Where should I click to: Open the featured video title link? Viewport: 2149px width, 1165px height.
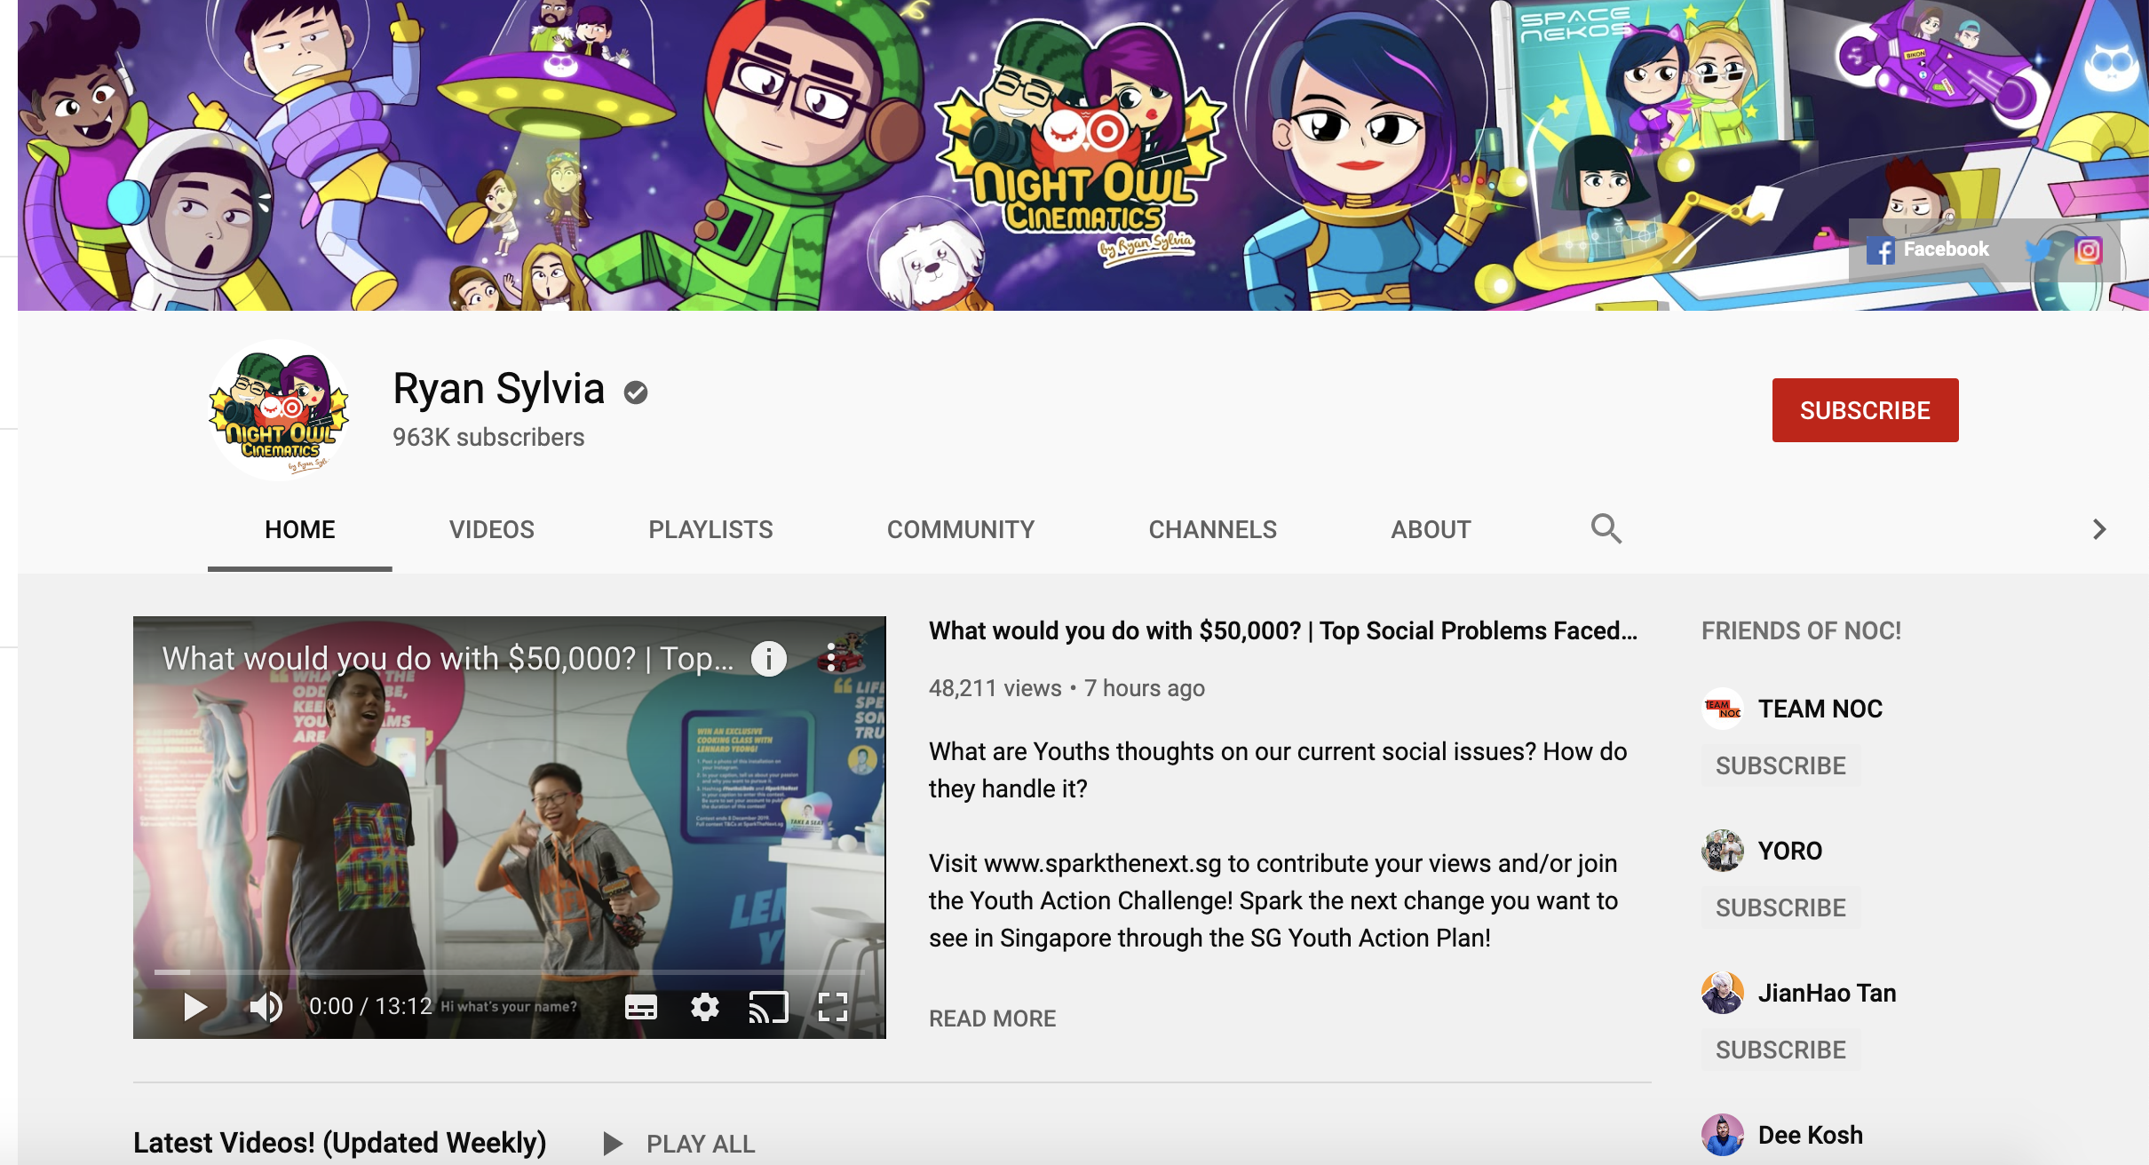(1283, 630)
